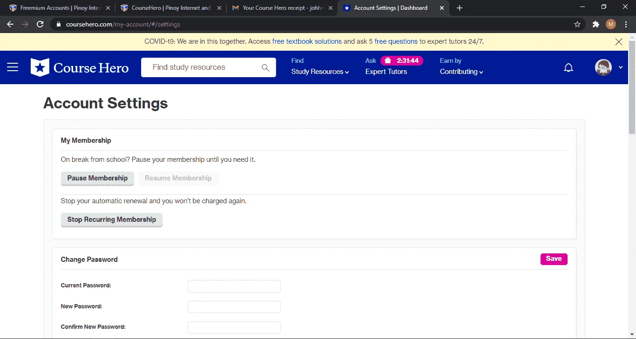The height and width of the screenshot is (339, 636).
Task: Select the Account Settings Dashboard tab
Action: [x=393, y=8]
